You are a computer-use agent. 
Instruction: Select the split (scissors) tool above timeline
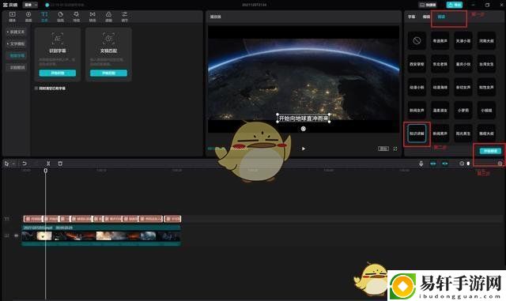(x=48, y=164)
